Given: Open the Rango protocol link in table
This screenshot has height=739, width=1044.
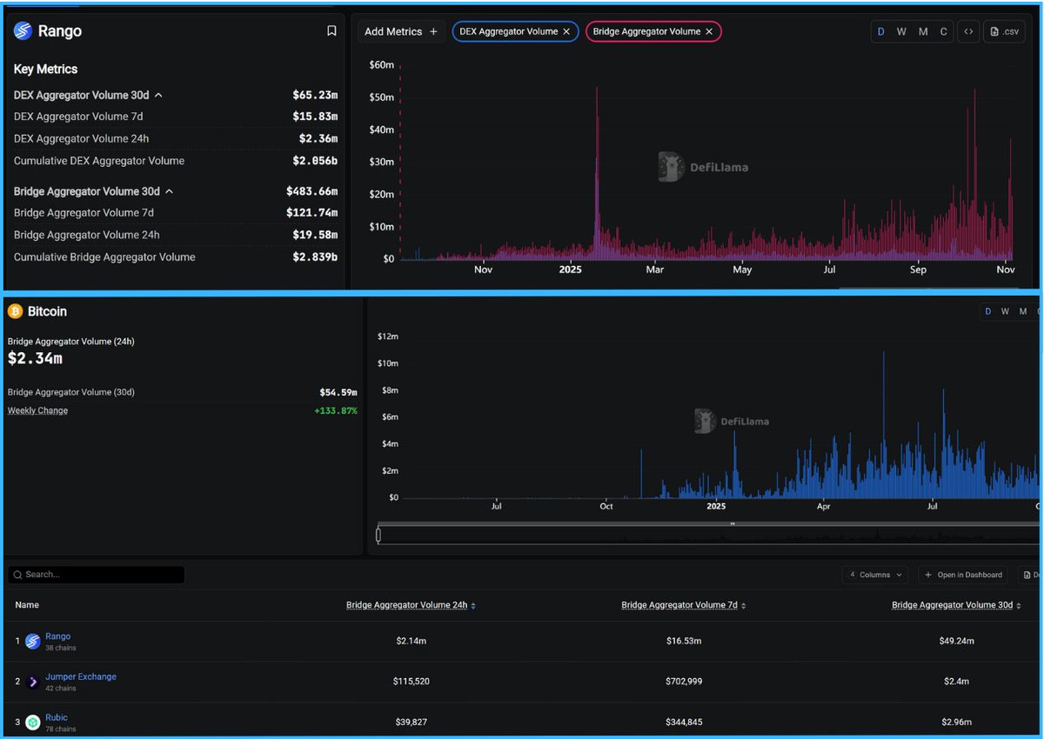Looking at the screenshot, I should [x=58, y=636].
